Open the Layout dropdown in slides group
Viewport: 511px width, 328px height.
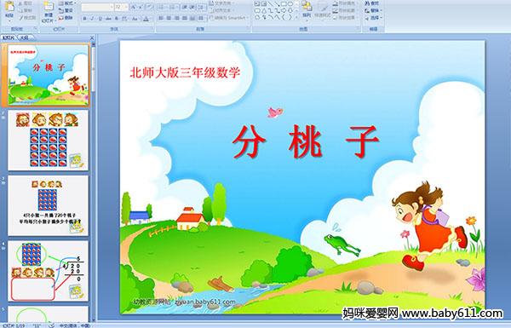(66, 3)
